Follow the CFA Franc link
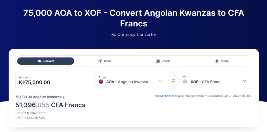 pyautogui.click(x=184, y=96)
